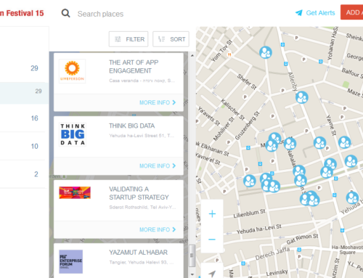Click the list scrollbar up arrow
This screenshot has width=363, height=278.
(x=192, y=56)
